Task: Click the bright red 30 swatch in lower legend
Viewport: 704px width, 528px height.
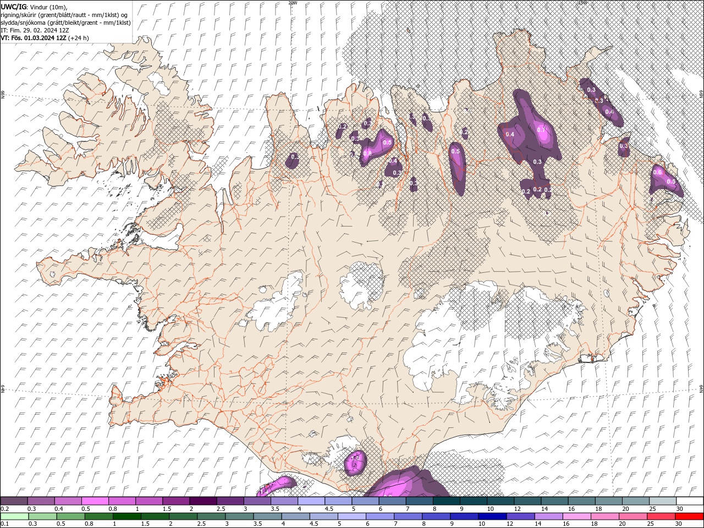Action: tap(690, 516)
